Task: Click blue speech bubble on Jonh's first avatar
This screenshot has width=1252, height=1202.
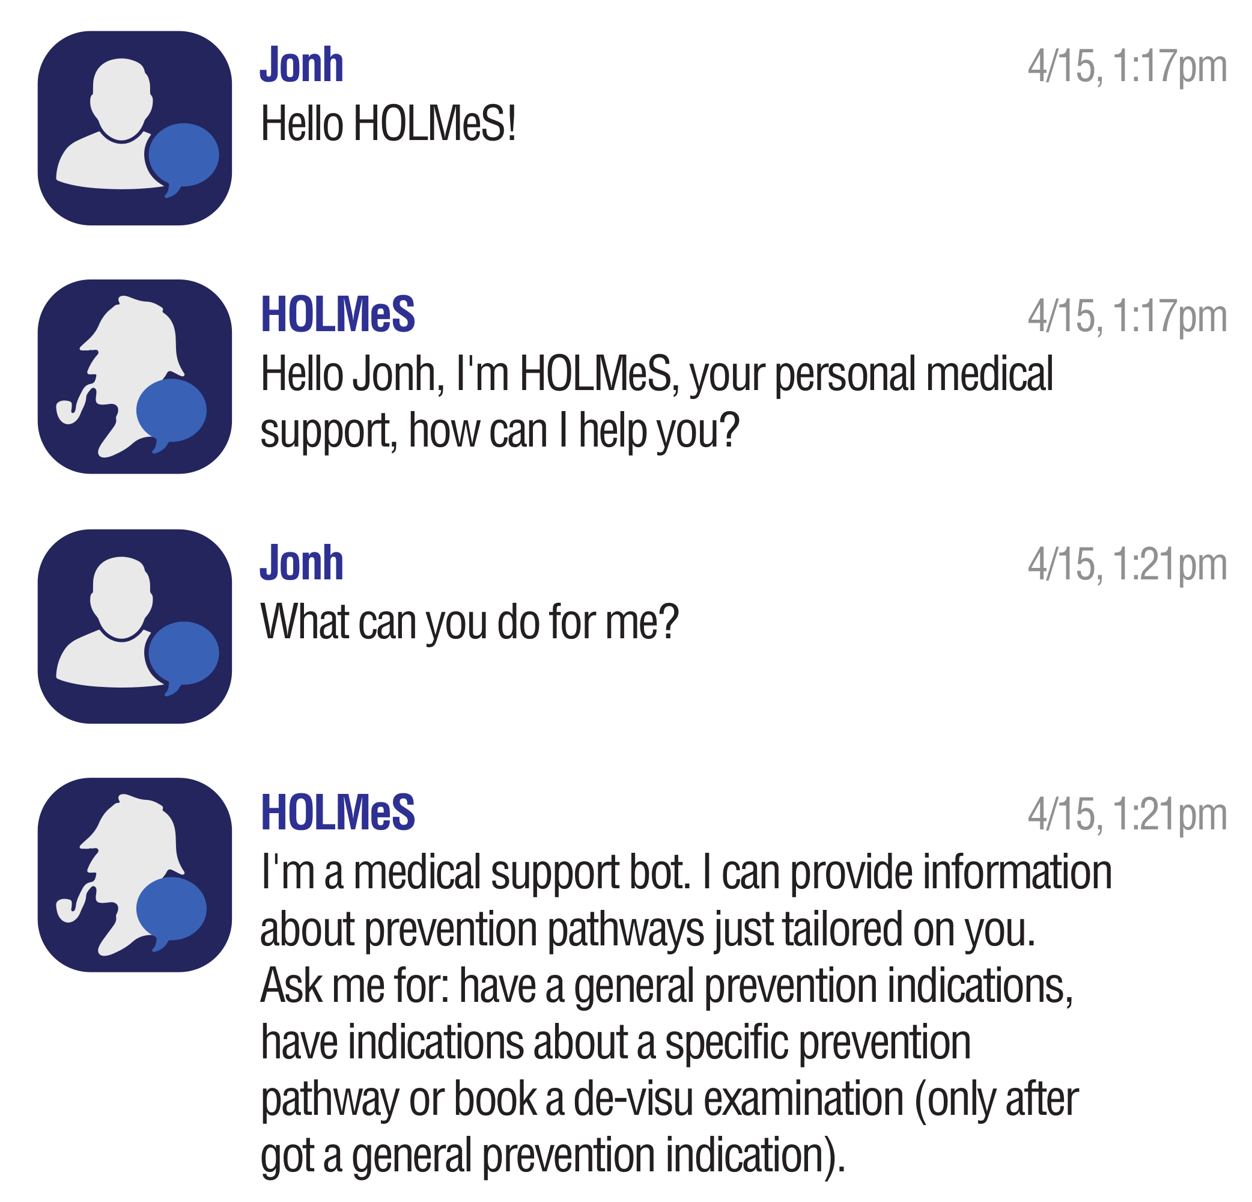Action: pos(184,155)
